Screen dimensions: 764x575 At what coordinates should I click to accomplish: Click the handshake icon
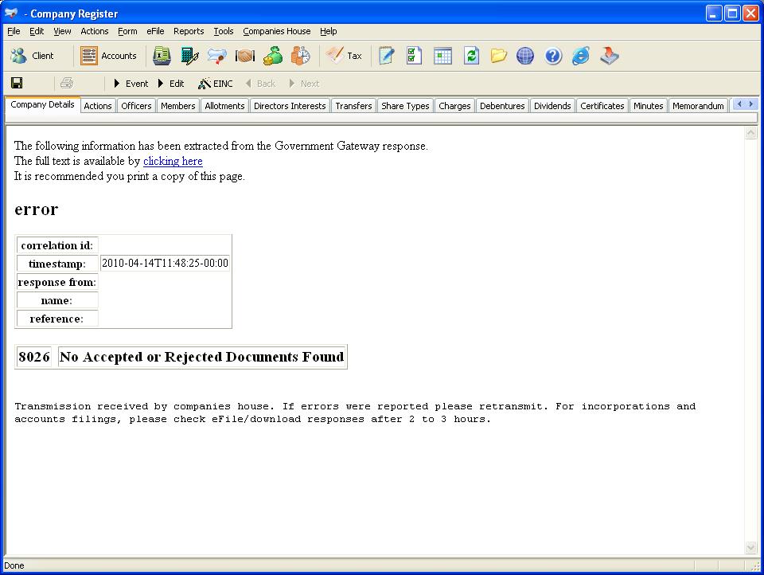(x=244, y=56)
